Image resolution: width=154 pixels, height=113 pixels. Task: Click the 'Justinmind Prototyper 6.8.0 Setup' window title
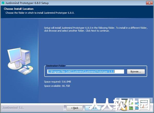27,3
